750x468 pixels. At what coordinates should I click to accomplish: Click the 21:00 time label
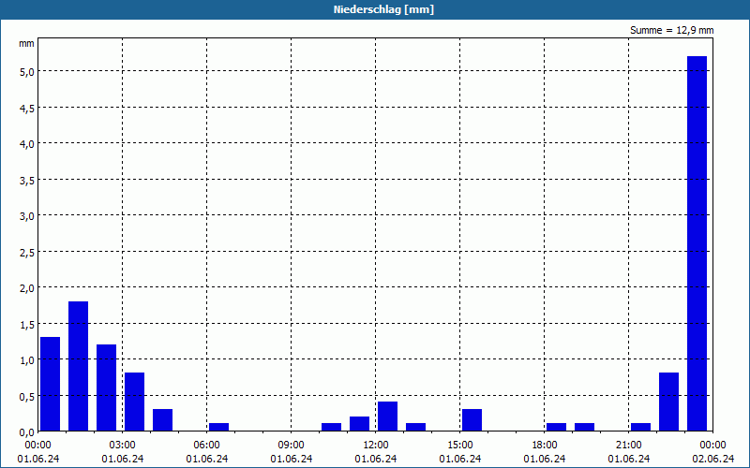[x=628, y=446]
